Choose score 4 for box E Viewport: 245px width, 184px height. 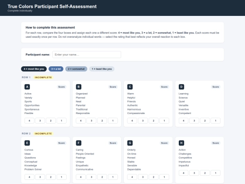[29, 177]
